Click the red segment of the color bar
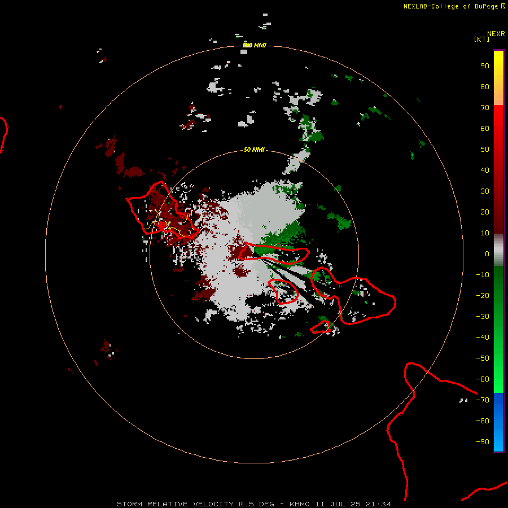The width and height of the screenshot is (508, 508). point(498,169)
